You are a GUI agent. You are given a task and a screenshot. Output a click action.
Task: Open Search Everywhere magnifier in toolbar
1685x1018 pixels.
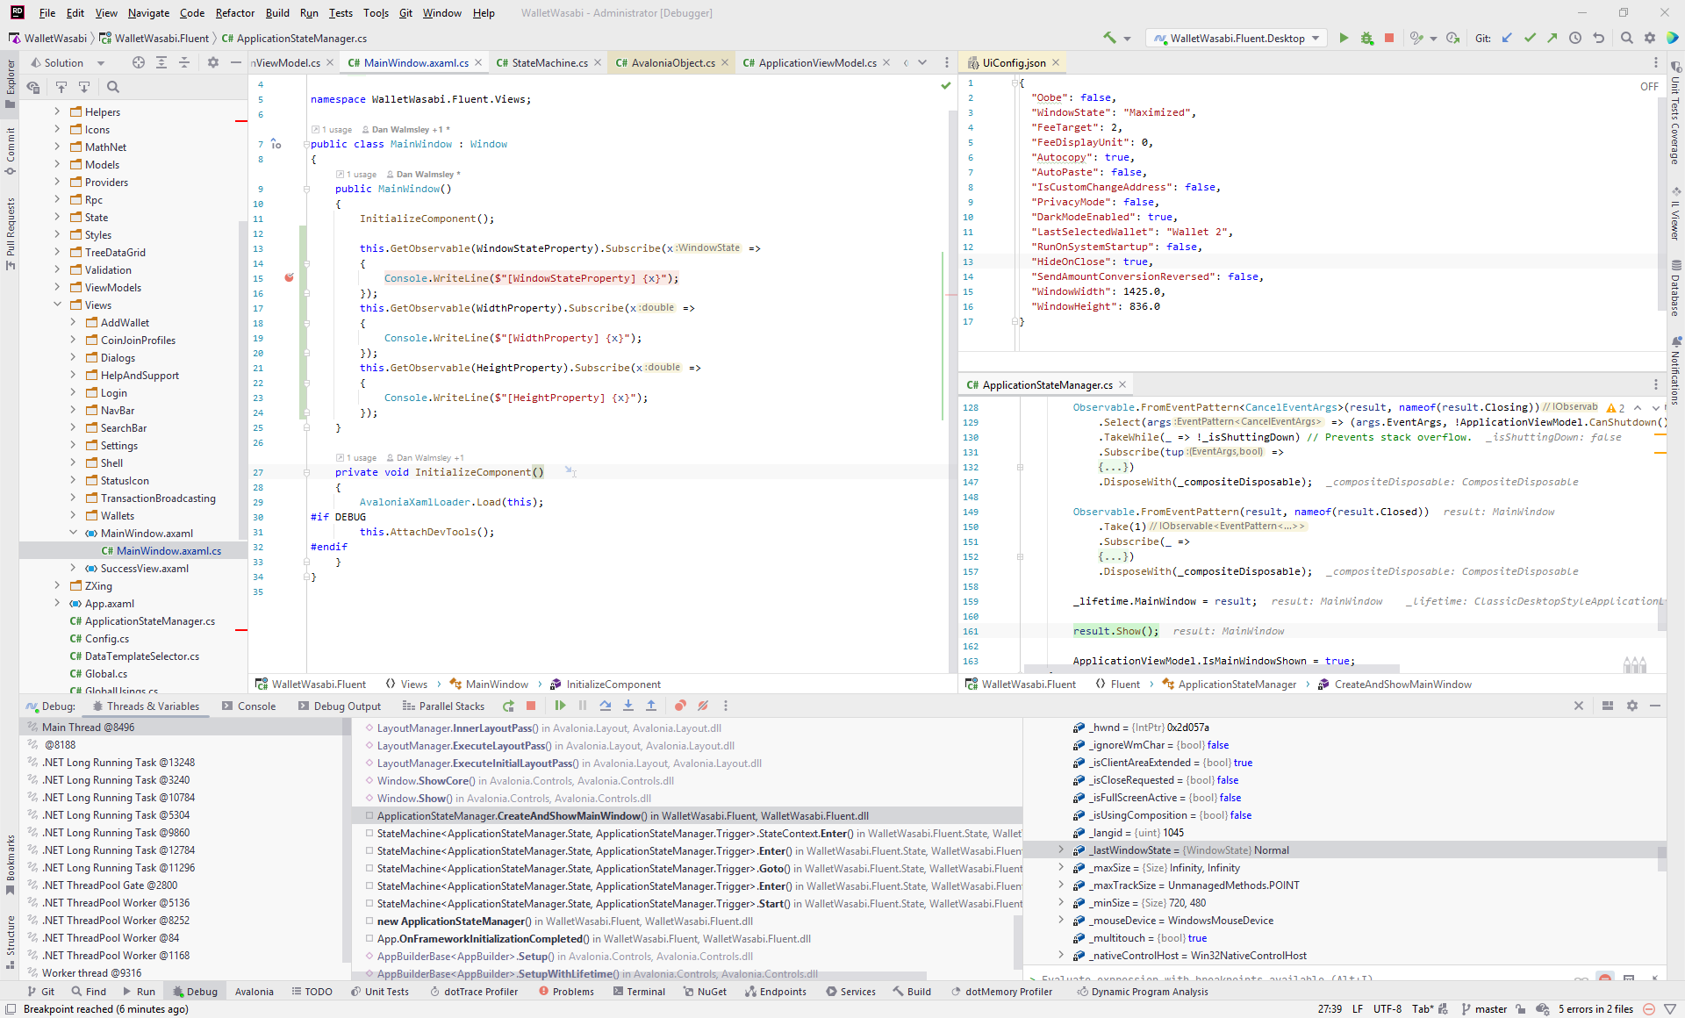click(x=1627, y=39)
